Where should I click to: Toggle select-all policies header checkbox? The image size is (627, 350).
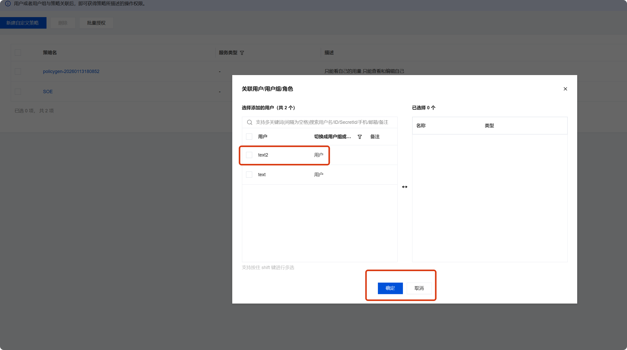pos(18,53)
